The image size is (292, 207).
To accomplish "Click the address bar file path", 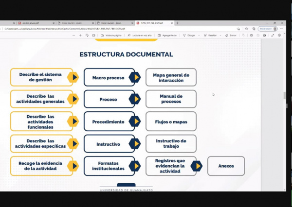I will tap(65, 29).
